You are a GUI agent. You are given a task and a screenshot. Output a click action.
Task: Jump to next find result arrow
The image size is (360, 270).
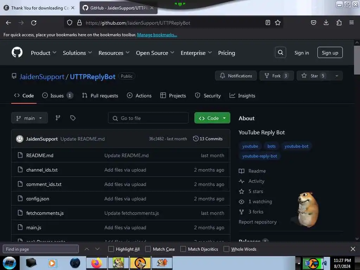coord(97,249)
